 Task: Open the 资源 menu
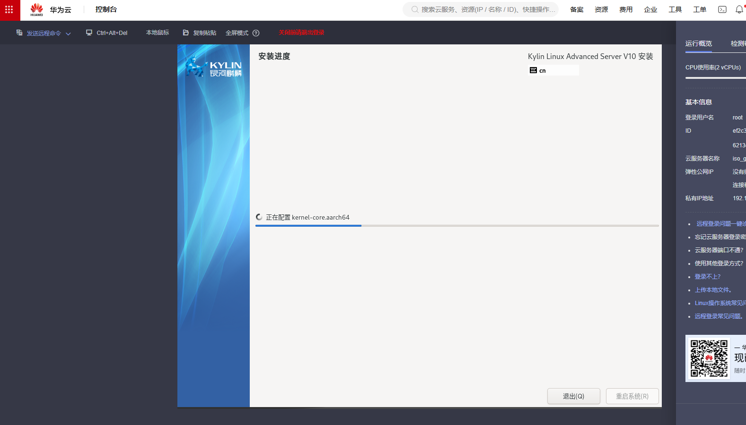pyautogui.click(x=601, y=9)
